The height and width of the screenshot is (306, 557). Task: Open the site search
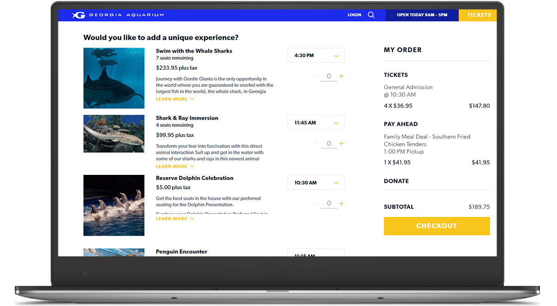click(x=371, y=15)
